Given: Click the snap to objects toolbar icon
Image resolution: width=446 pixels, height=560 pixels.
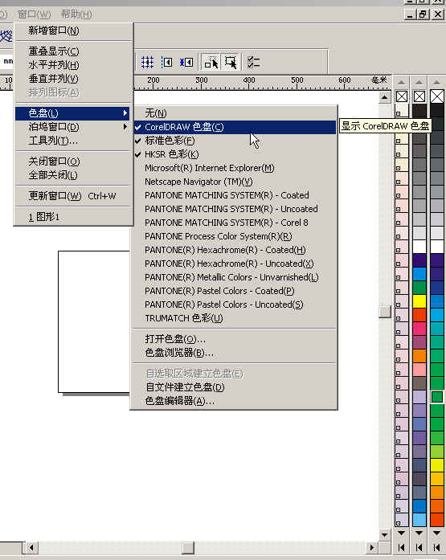Looking at the screenshot, I should 186,63.
